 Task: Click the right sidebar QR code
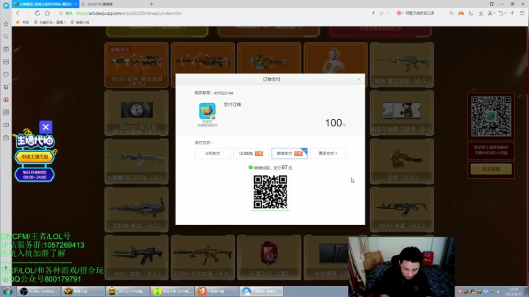coord(491,116)
